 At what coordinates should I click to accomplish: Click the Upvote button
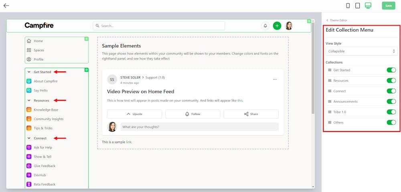click(x=134, y=114)
